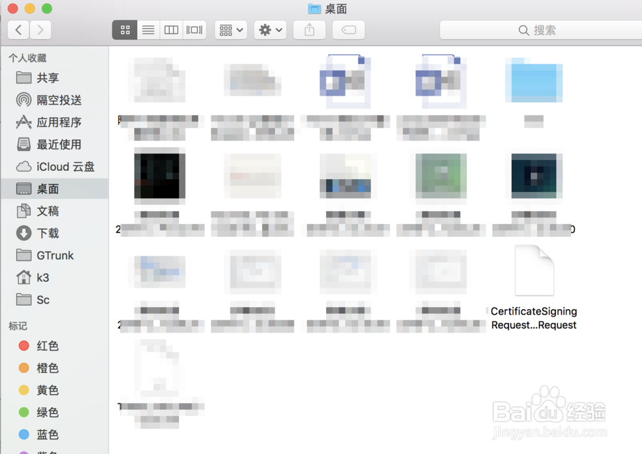The width and height of the screenshot is (642, 454).
Task: Open the arrange items dropdown
Action: (x=231, y=30)
